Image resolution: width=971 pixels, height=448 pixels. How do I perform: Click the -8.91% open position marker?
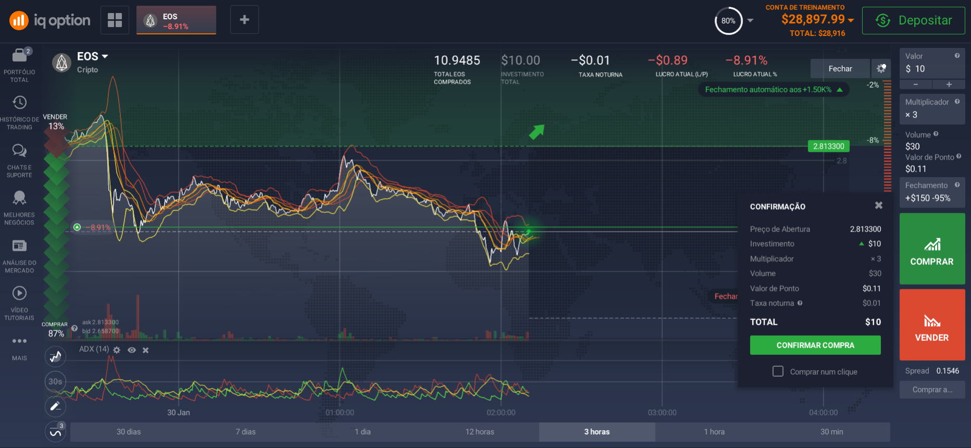click(x=93, y=227)
